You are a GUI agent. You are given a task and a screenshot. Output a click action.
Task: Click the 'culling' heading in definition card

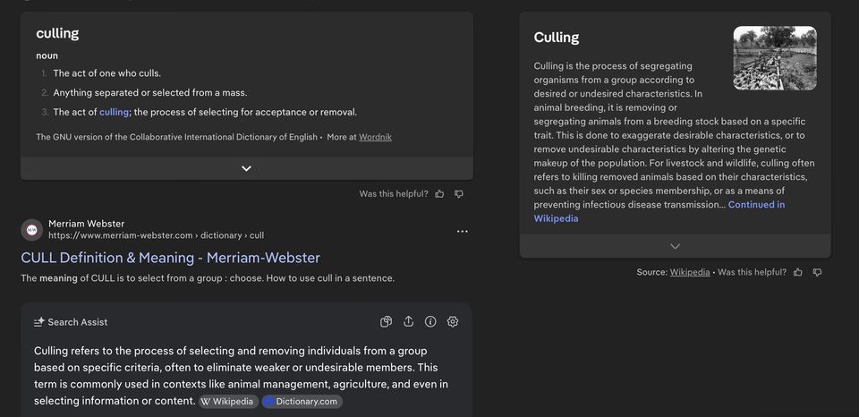(57, 33)
